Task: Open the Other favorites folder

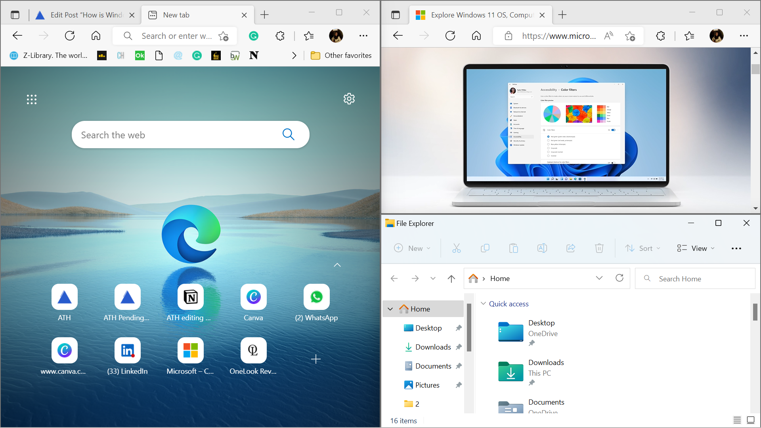Action: 341,55
